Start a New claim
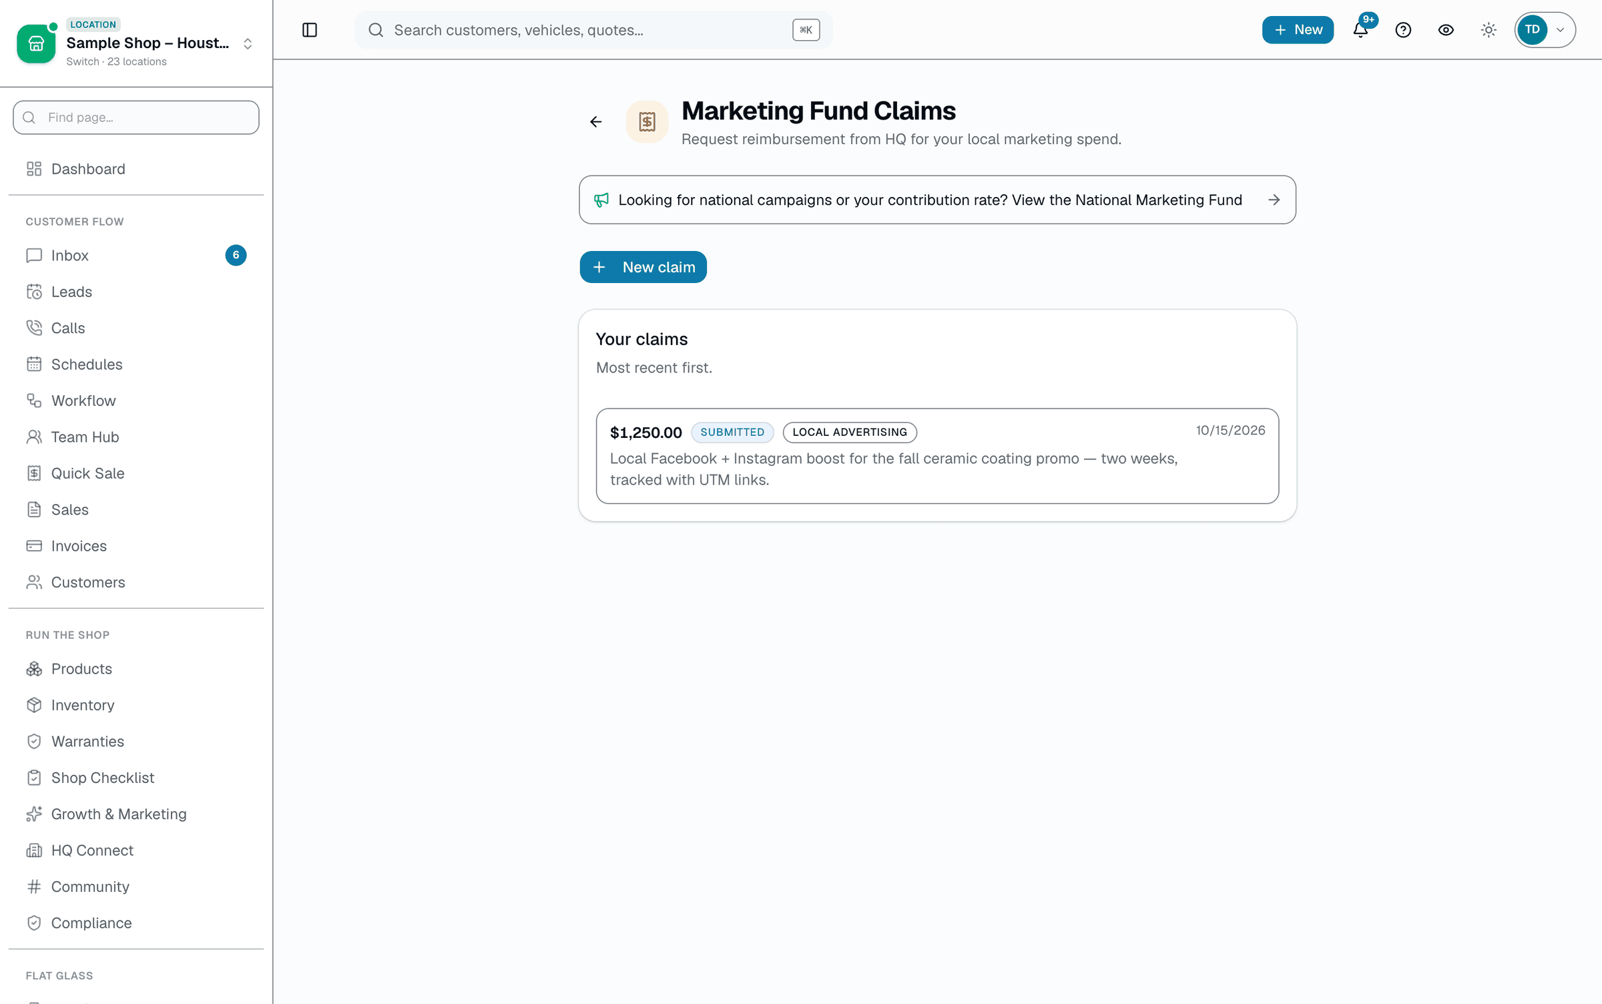This screenshot has height=1004, width=1602. [643, 267]
